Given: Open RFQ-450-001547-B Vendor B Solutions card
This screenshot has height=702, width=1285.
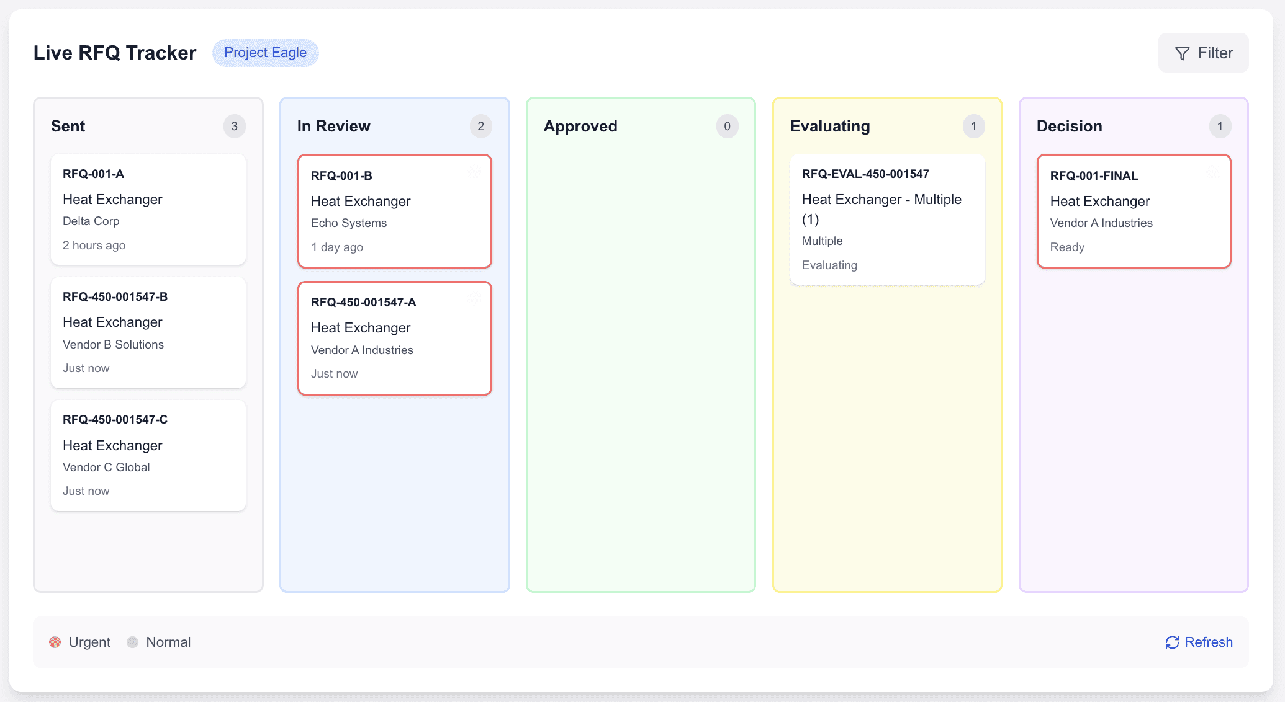Looking at the screenshot, I should [148, 332].
